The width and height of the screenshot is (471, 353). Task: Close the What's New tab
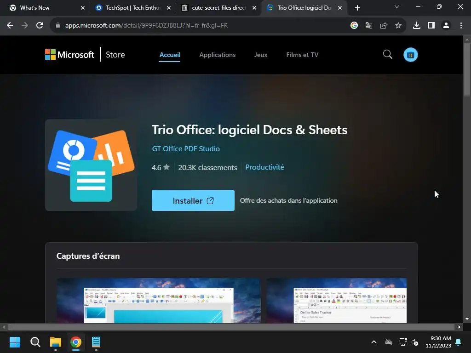tap(83, 8)
